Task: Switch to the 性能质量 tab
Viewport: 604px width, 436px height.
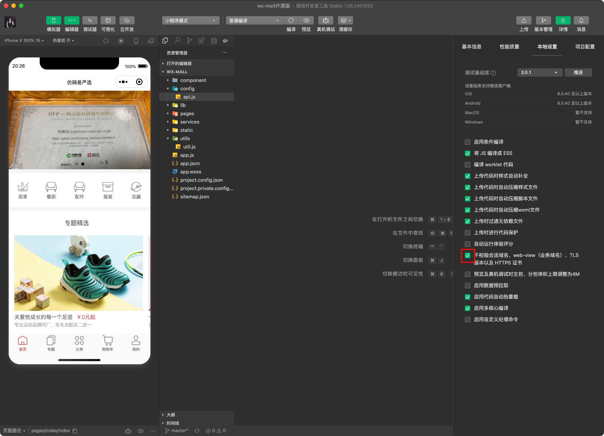Action: coord(510,46)
